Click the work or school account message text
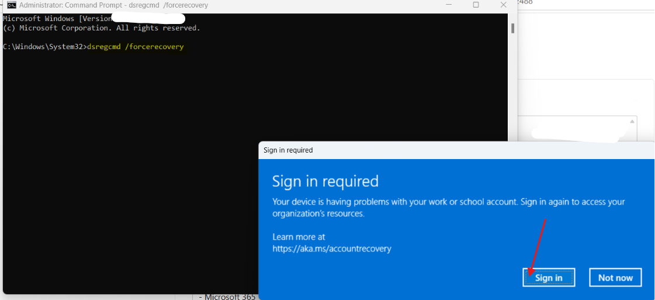Image resolution: width=655 pixels, height=300 pixels. 448,208
